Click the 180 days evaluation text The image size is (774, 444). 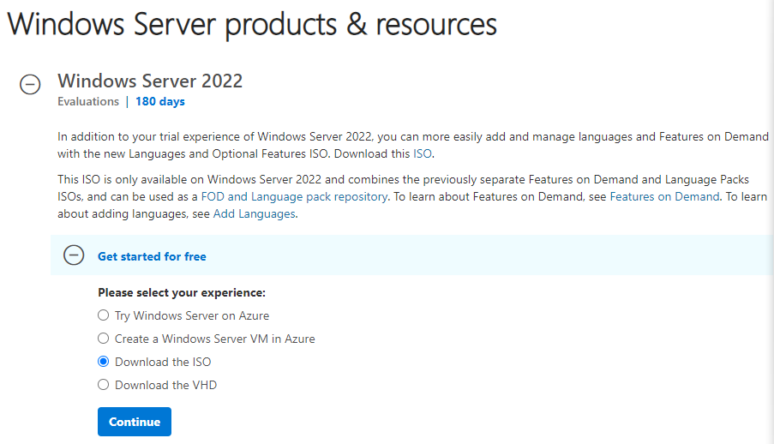[x=160, y=102]
